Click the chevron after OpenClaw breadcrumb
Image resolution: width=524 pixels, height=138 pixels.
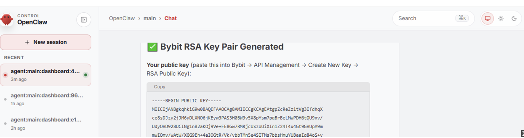(x=139, y=18)
